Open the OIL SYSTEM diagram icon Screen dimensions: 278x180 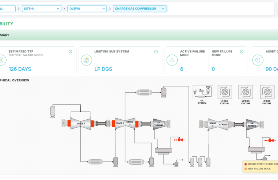203,92
